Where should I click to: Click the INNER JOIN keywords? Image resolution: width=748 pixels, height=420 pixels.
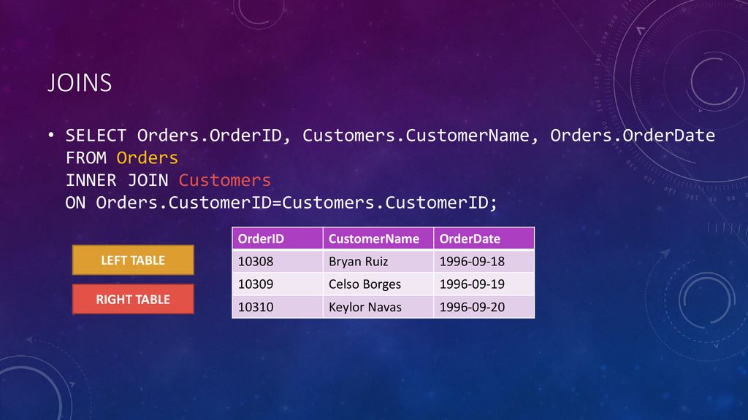pyautogui.click(x=117, y=180)
